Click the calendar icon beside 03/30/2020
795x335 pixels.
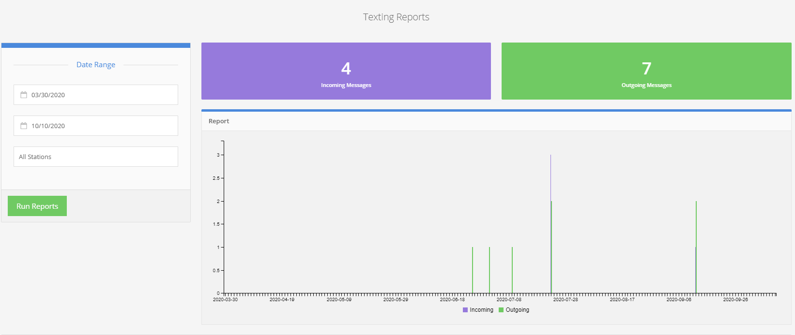[x=24, y=95]
